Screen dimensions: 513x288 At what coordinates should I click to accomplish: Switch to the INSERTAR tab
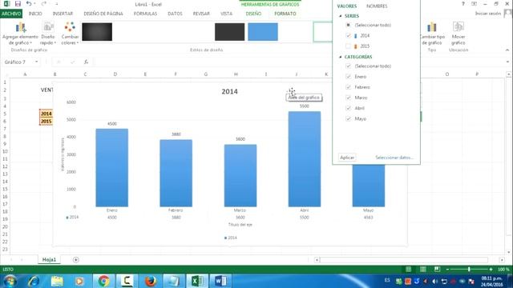63,14
